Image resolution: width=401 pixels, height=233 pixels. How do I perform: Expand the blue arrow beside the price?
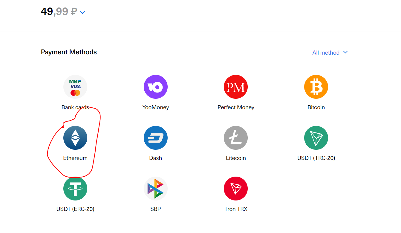pos(82,12)
